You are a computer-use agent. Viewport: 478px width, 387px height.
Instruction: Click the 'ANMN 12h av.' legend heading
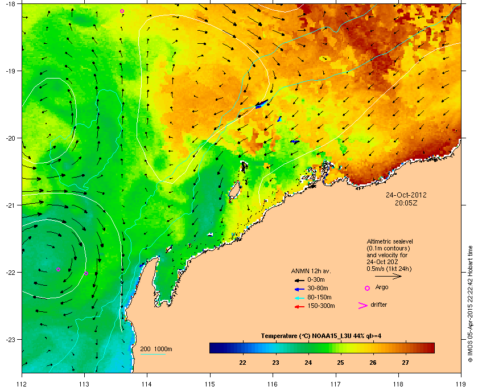point(311,271)
